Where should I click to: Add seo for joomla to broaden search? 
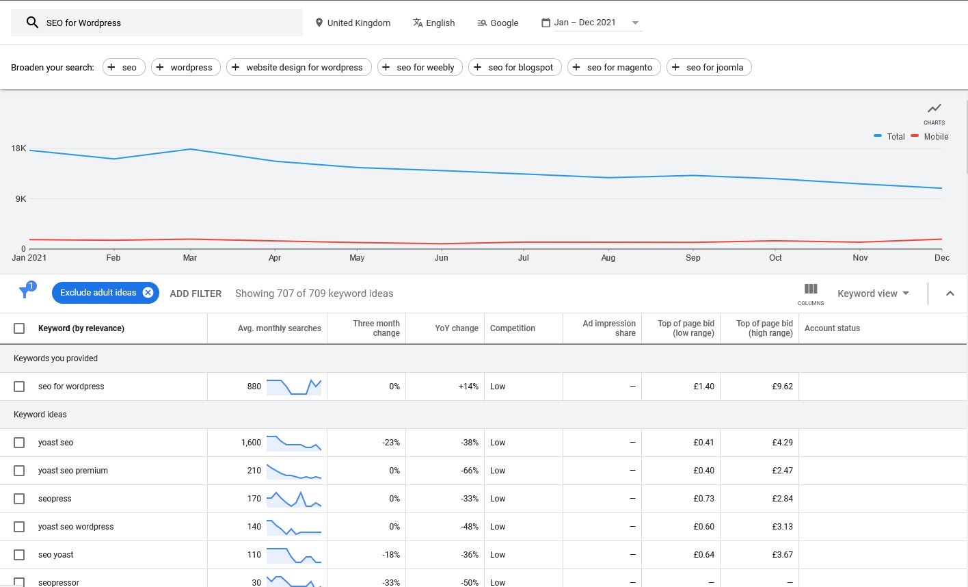click(709, 67)
